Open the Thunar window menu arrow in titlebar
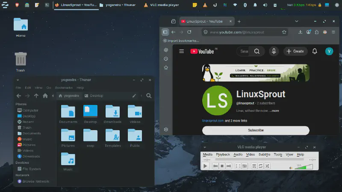 pos(18,80)
